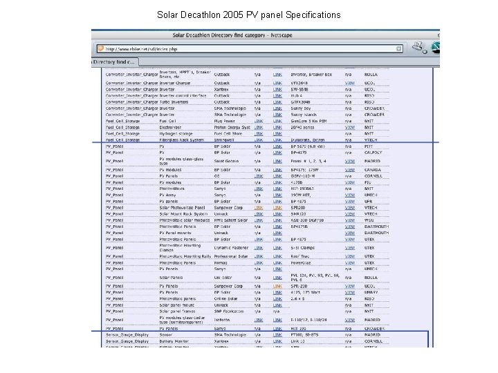The height and width of the screenshot is (373, 498).
Task: Open VIEW link in the FIU row
Action: [x=350, y=182]
